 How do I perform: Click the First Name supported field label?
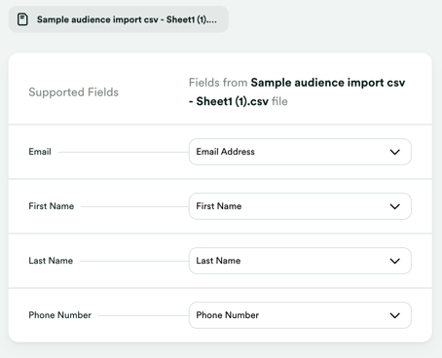52,206
